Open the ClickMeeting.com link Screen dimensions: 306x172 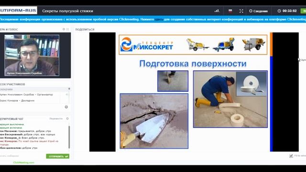23,162
